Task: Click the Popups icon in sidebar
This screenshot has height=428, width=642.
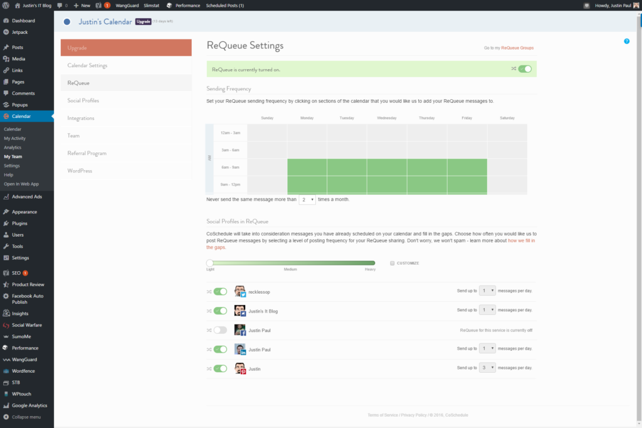Action: [x=6, y=105]
